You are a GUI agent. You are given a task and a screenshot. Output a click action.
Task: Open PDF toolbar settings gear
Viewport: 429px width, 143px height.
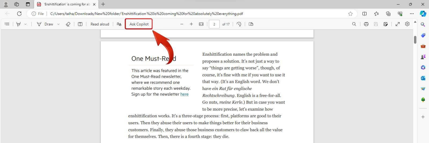coord(407,24)
